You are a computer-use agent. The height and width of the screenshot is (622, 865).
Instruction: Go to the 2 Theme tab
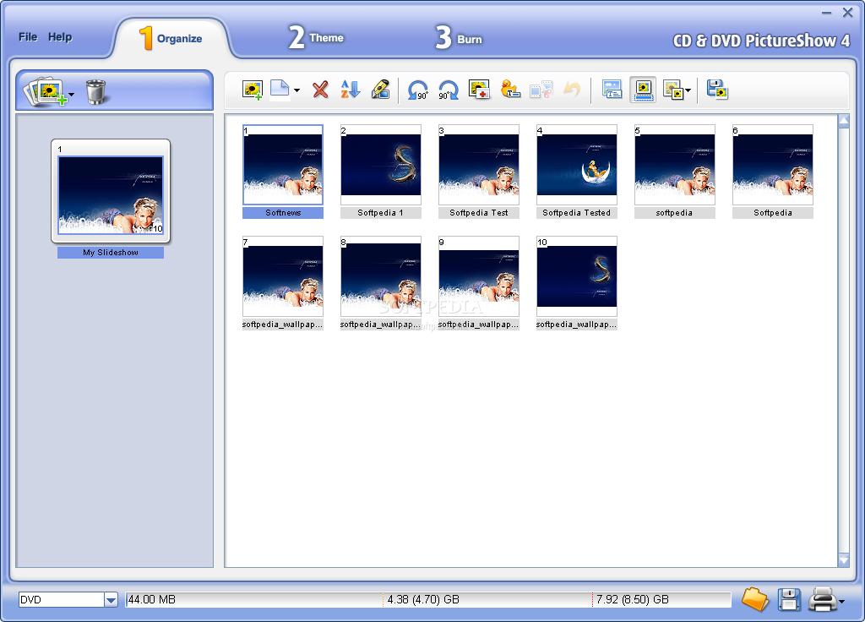click(x=316, y=37)
